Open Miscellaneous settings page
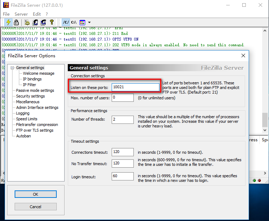Image resolution: width=269 pixels, height=221 pixels. coord(28,102)
